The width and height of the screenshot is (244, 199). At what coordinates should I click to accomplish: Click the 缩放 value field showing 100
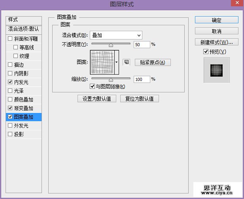click(x=142, y=79)
